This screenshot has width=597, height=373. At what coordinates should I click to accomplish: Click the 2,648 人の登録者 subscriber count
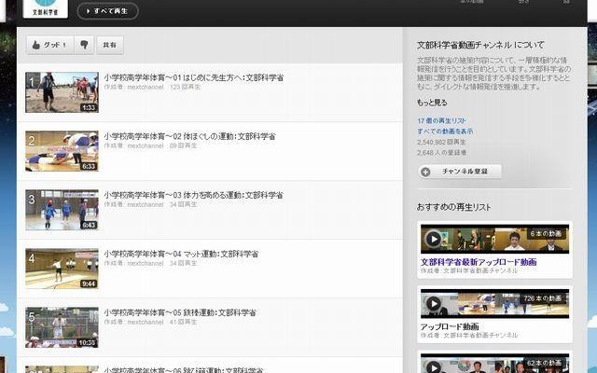(x=441, y=153)
